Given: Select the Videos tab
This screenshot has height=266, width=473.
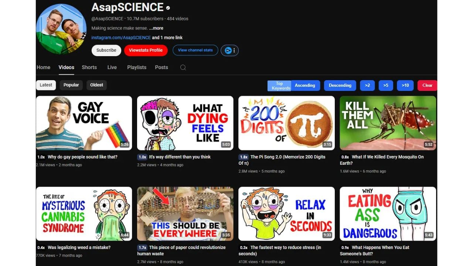Looking at the screenshot, I should 66,67.
